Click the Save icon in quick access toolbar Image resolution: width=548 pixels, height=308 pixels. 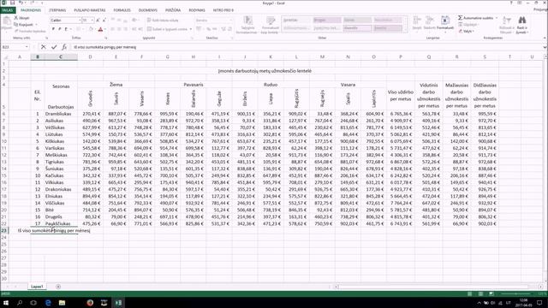[x=12, y=3]
